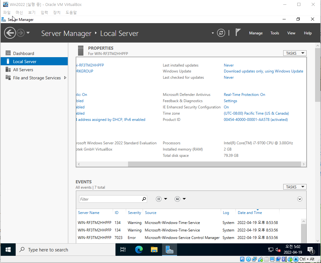Click the forward navigation arrow

click(x=21, y=33)
